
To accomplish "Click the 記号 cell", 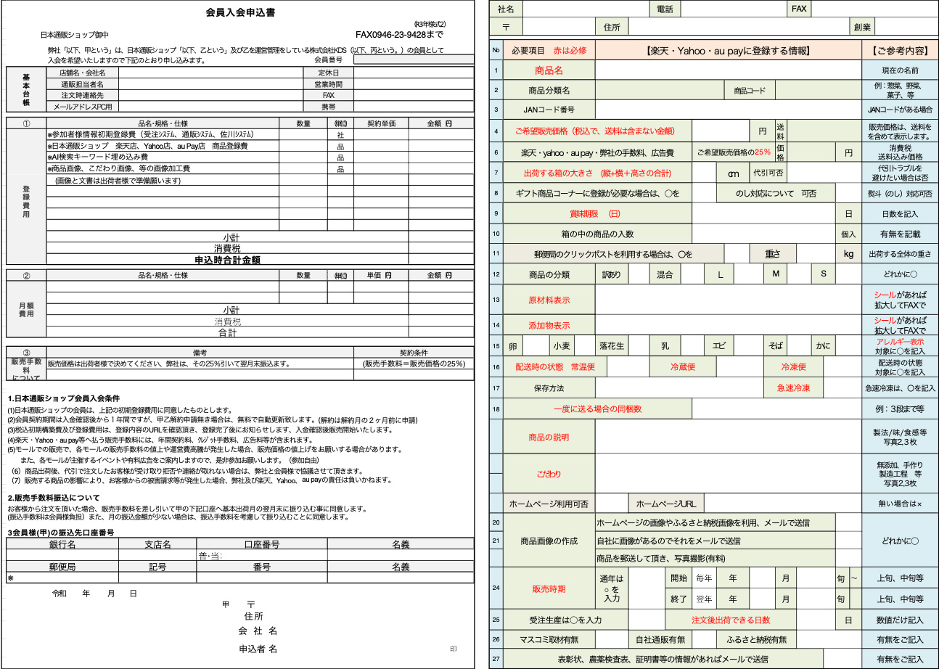I will tap(157, 567).
